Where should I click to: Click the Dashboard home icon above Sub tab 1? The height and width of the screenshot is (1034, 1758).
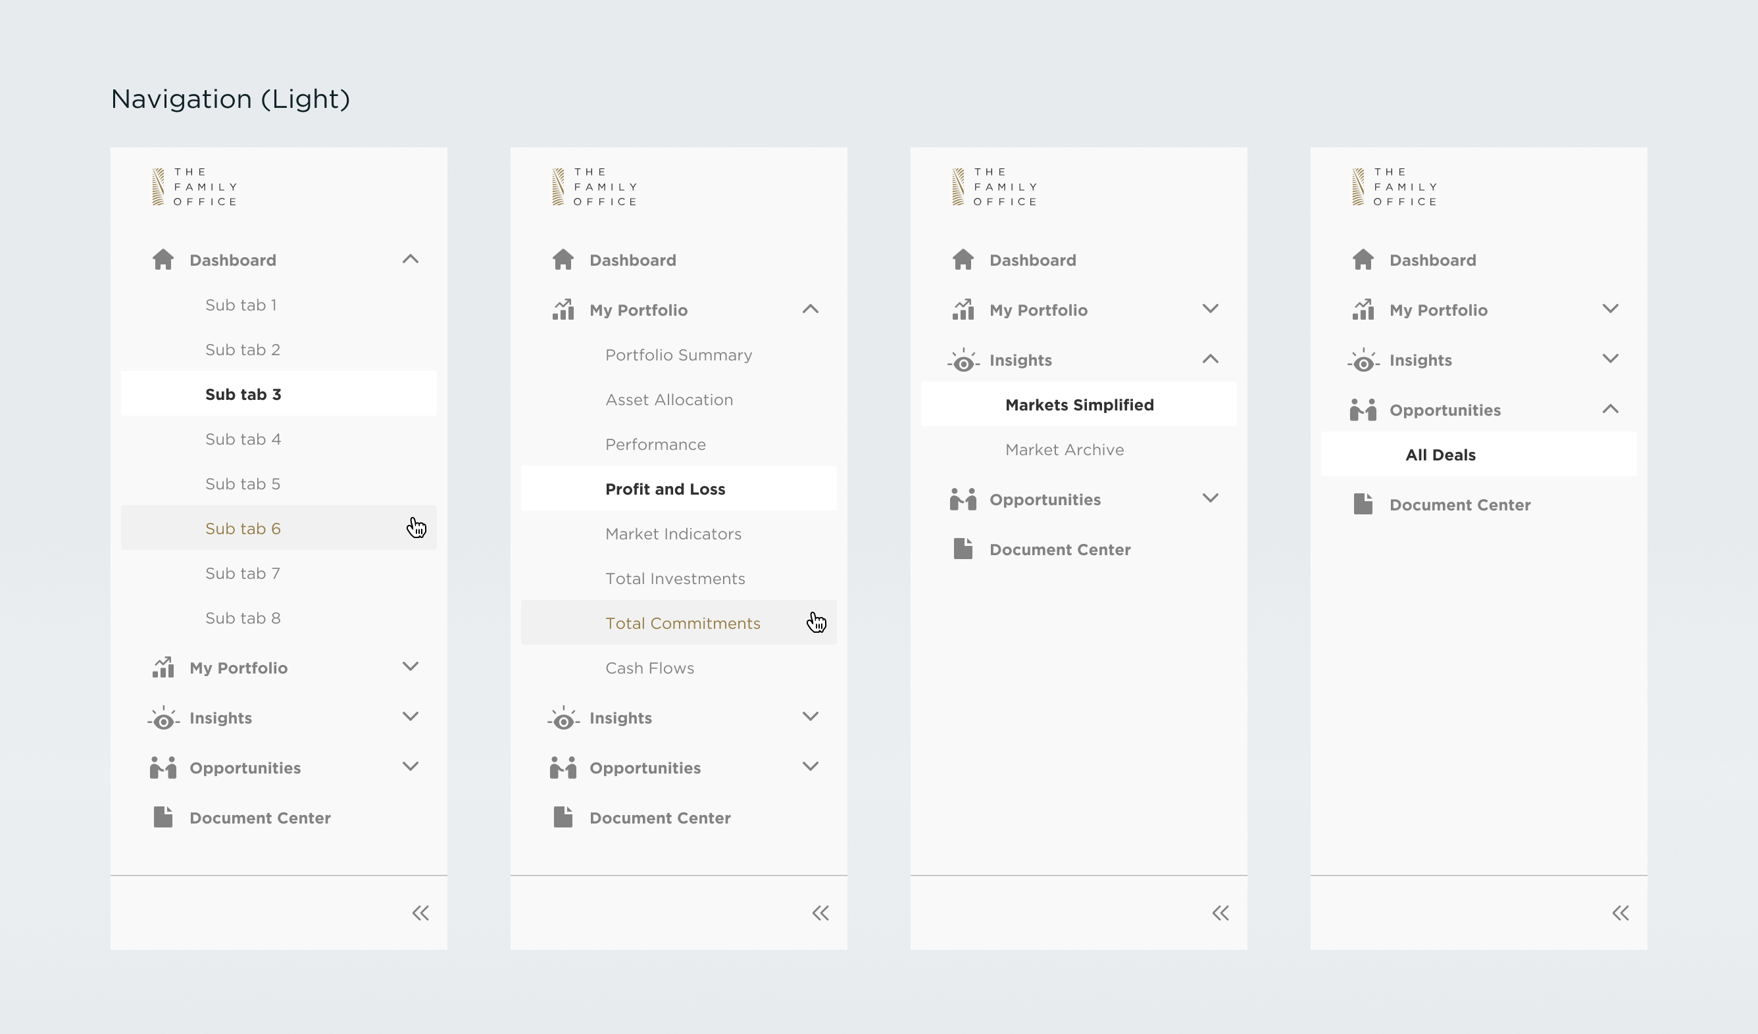pyautogui.click(x=163, y=259)
